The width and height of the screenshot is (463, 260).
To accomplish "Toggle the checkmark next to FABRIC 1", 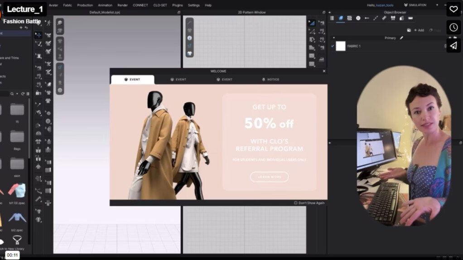I will pos(333,46).
